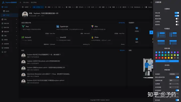Close the 视频 tab with its X
This screenshot has width=181, height=102.
pos(117,7)
